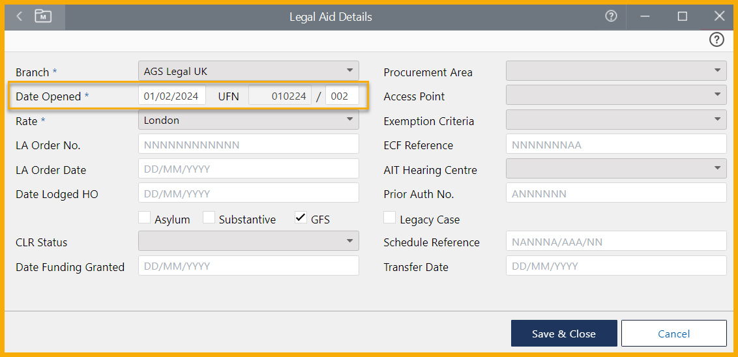Click the LA Order No. input field
Screen dimensions: 738x357
(x=248, y=145)
